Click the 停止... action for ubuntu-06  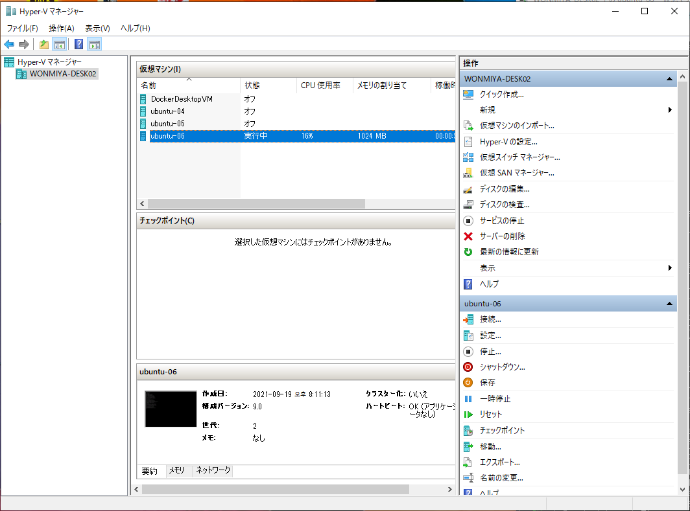coord(490,352)
